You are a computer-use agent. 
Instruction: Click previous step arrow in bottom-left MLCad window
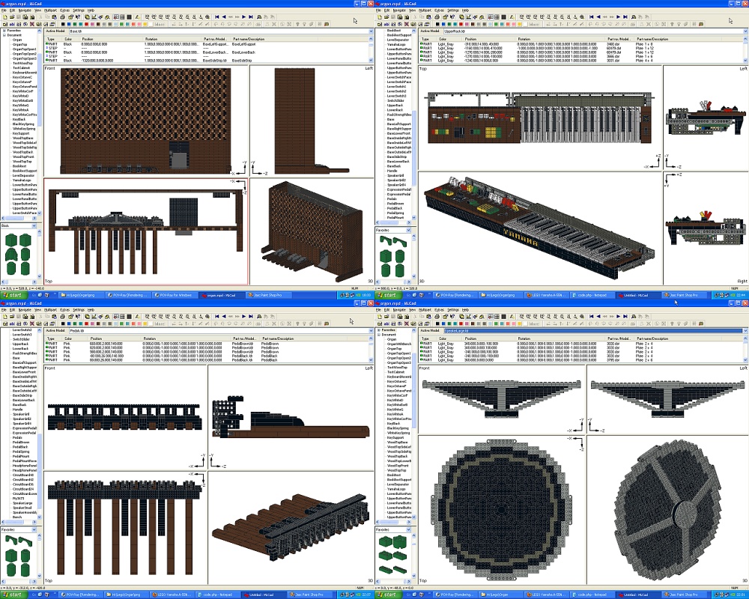[x=224, y=317]
